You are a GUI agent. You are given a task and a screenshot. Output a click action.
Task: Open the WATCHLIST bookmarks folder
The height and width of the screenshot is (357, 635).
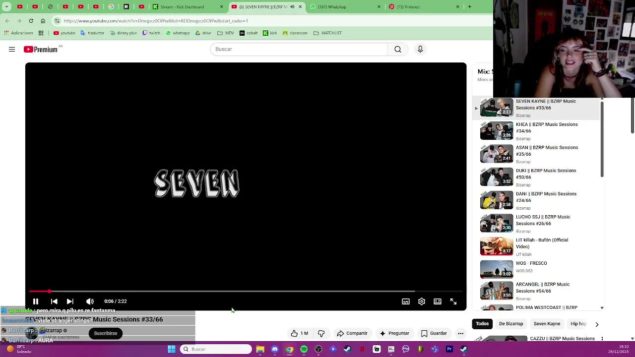(x=327, y=33)
